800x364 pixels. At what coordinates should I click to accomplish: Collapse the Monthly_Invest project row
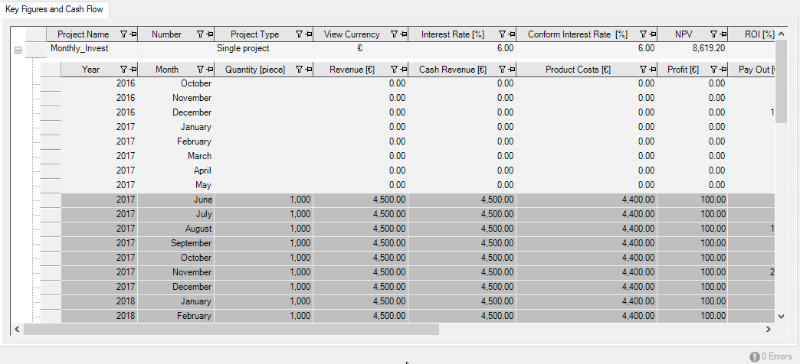[x=18, y=50]
